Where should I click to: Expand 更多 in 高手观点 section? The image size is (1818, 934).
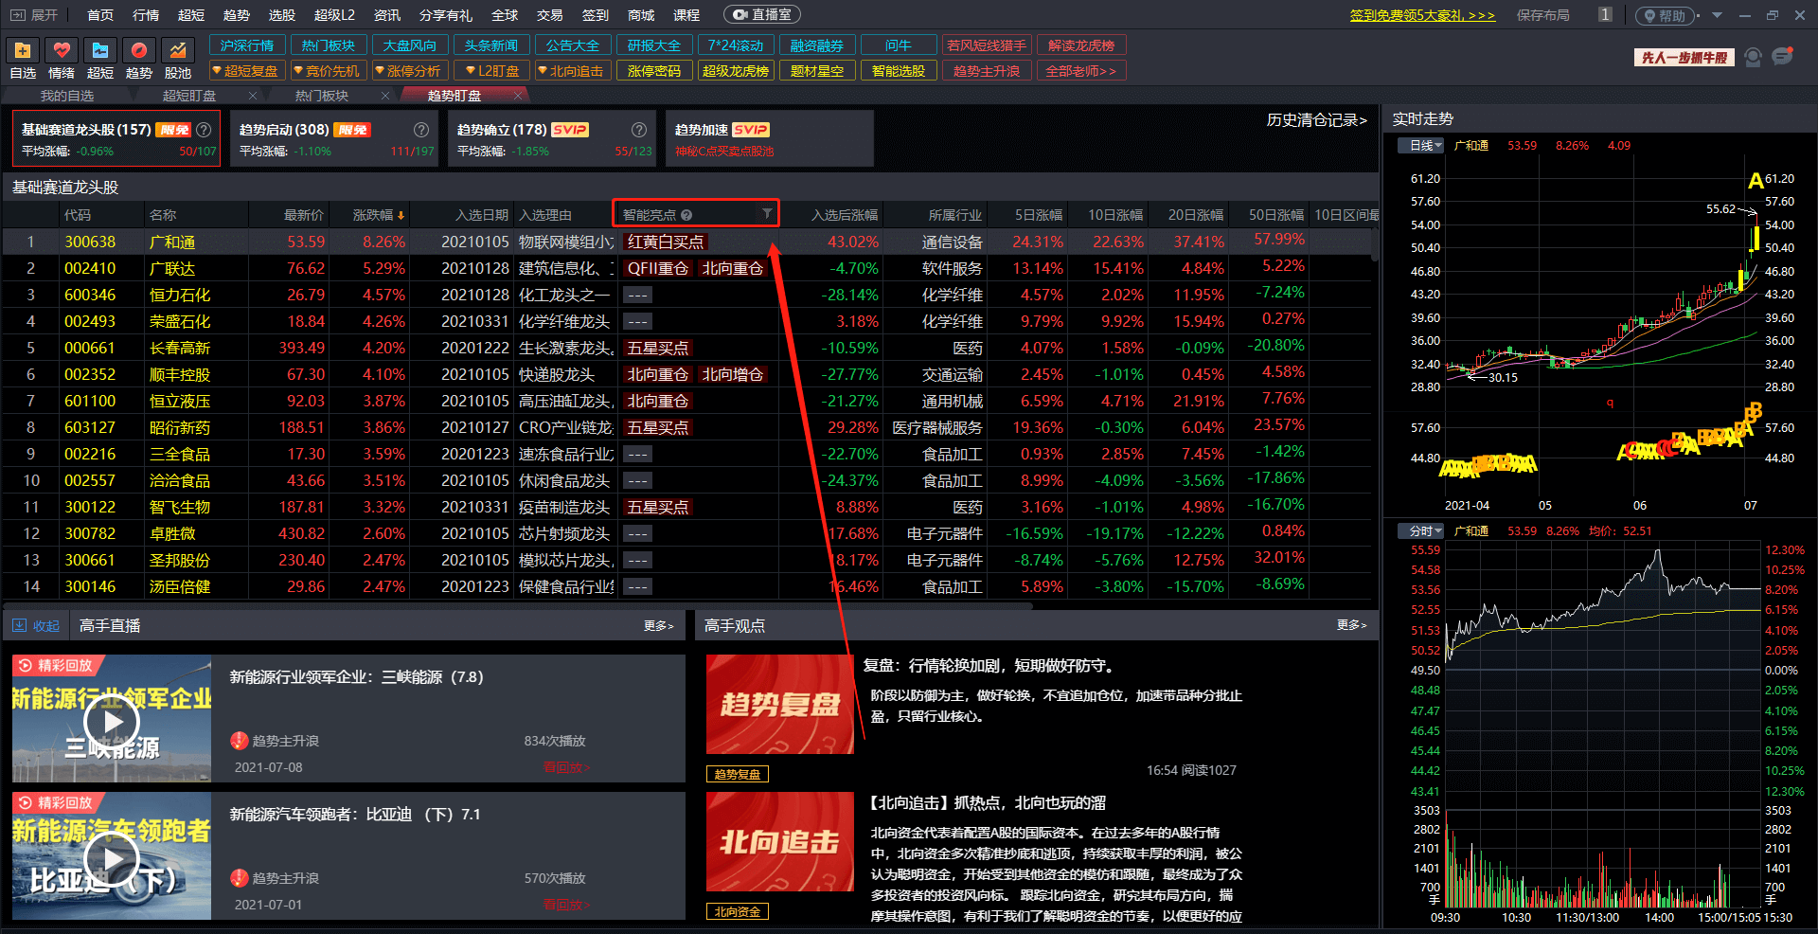1352,625
